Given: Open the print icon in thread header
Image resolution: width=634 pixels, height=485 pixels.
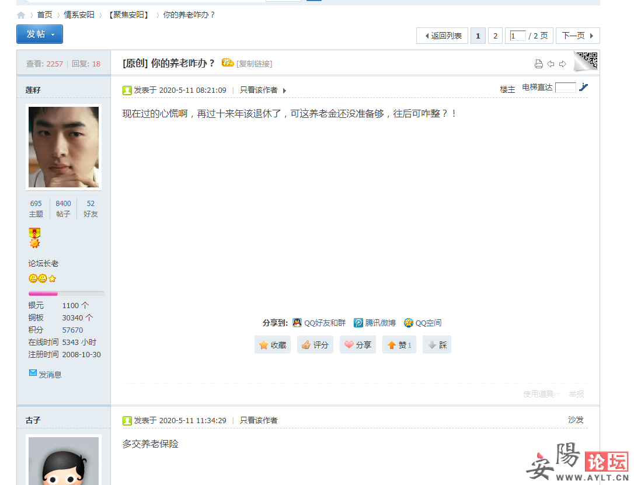Looking at the screenshot, I should point(539,64).
